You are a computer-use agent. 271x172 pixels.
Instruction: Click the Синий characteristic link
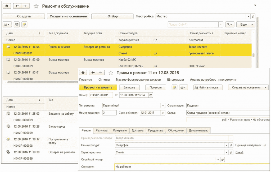tap(239, 152)
